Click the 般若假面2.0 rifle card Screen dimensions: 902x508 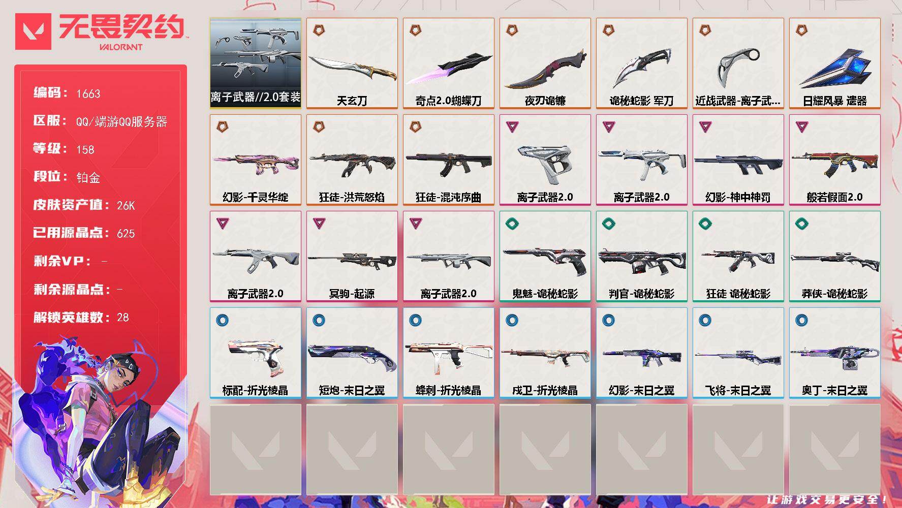click(x=835, y=160)
